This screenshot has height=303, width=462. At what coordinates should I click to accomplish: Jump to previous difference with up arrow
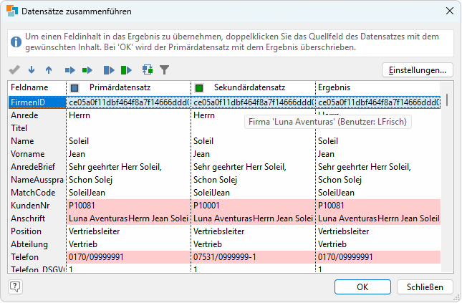point(49,70)
